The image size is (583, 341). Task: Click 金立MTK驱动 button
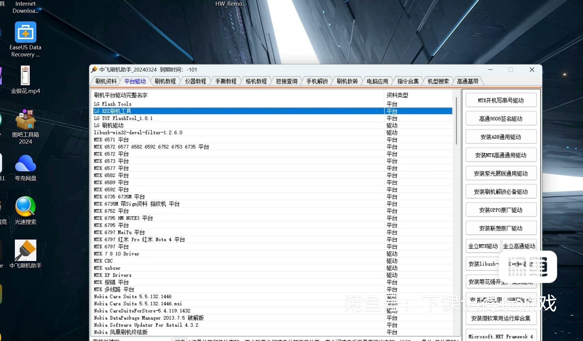point(483,246)
